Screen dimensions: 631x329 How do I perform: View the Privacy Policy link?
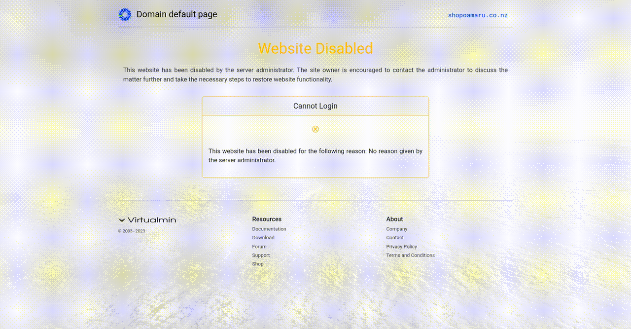tap(402, 247)
